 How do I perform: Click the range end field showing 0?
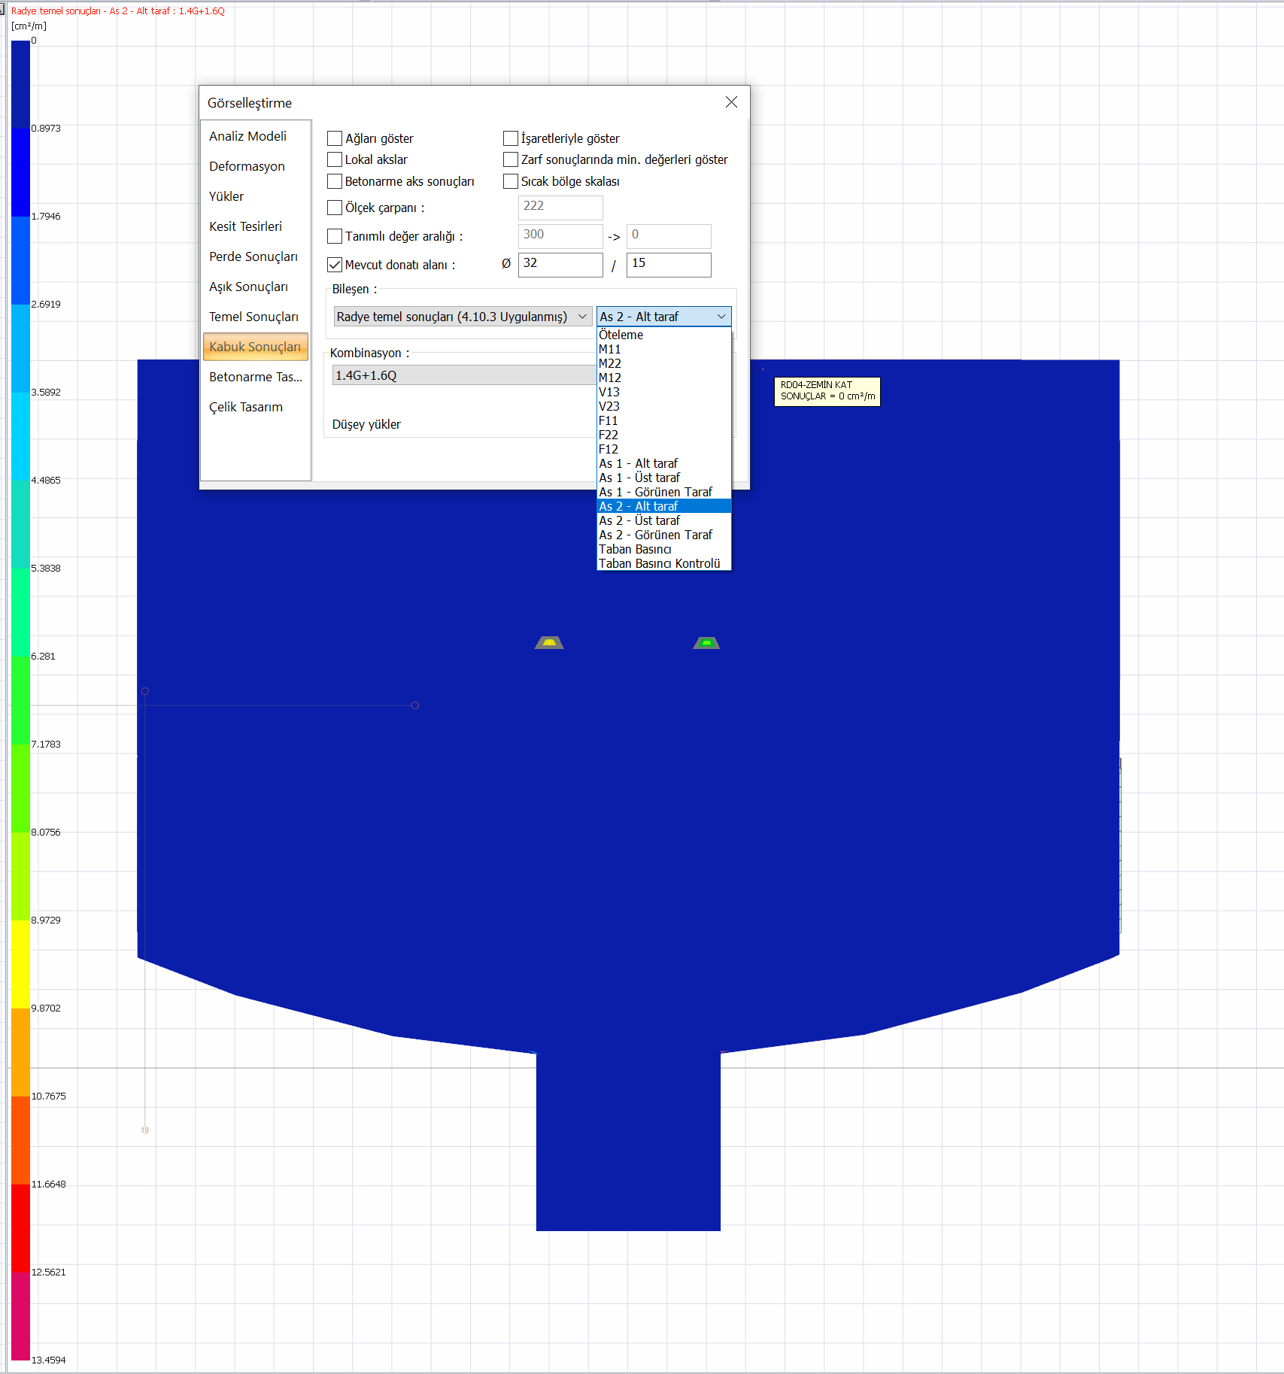tap(669, 235)
